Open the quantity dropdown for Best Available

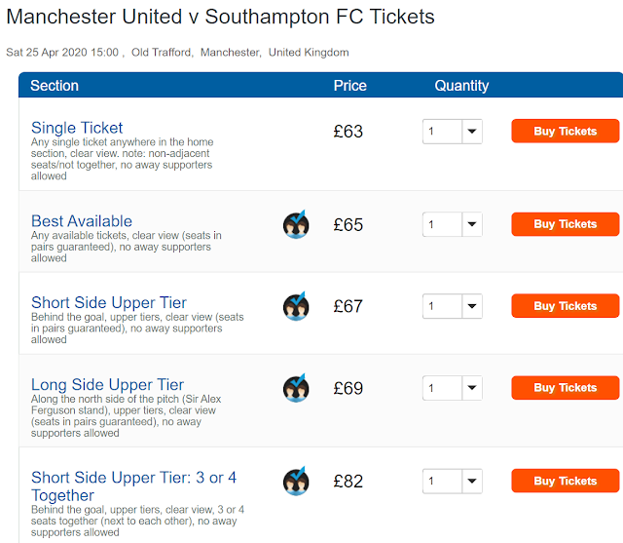[453, 224]
